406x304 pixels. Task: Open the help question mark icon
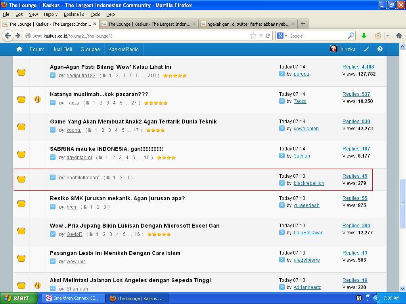tap(380, 49)
